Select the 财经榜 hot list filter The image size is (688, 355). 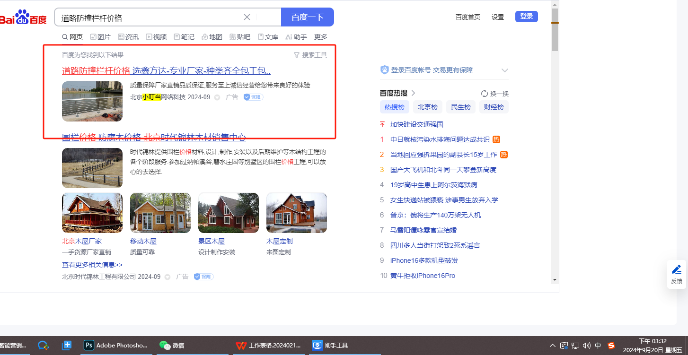(494, 107)
